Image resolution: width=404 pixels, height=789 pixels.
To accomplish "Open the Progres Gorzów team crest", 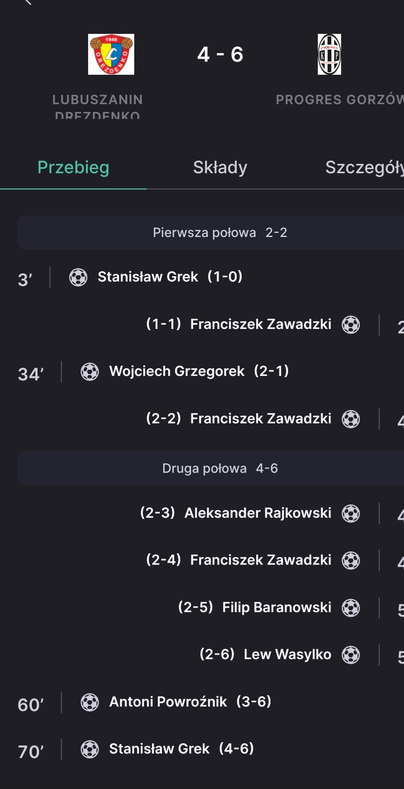I will click(329, 54).
